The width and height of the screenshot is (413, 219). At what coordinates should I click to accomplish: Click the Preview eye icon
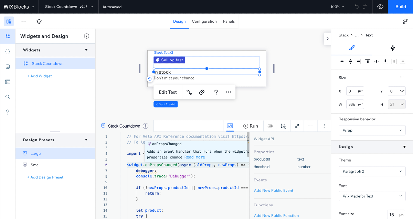[380, 7]
